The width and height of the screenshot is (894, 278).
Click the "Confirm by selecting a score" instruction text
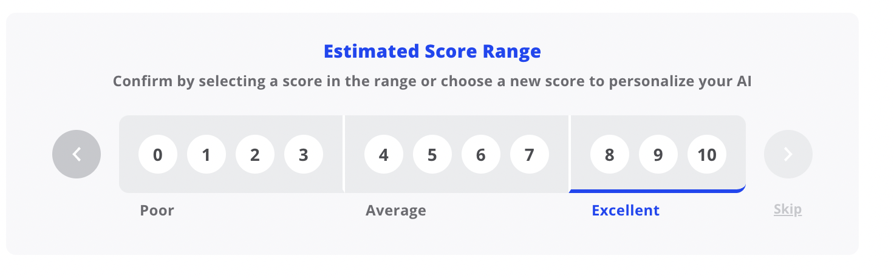coord(432,81)
